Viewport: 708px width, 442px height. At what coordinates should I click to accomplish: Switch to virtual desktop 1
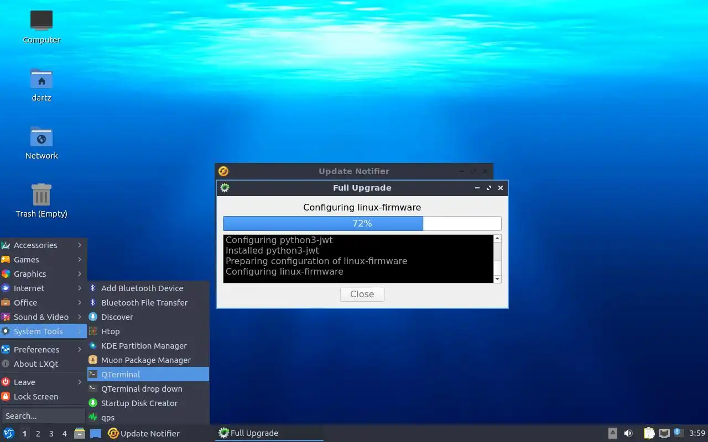click(x=24, y=433)
